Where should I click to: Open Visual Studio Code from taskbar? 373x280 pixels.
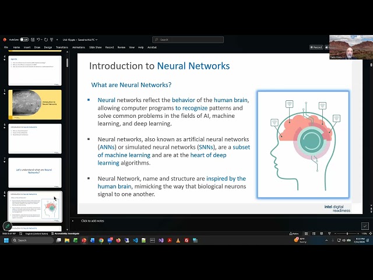click(135, 240)
